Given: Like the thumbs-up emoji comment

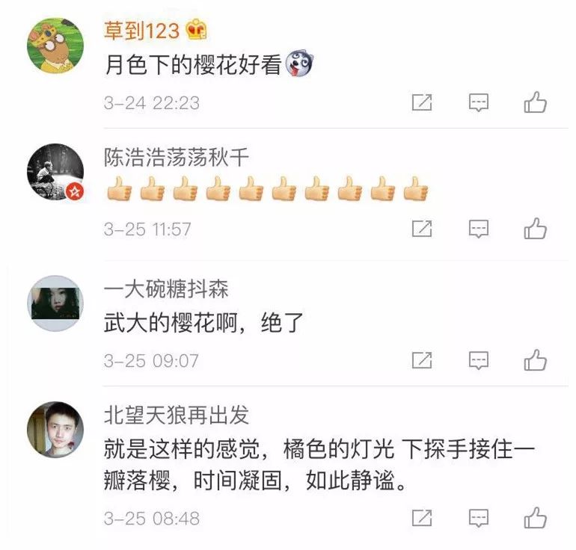Looking at the screenshot, I should click(535, 228).
